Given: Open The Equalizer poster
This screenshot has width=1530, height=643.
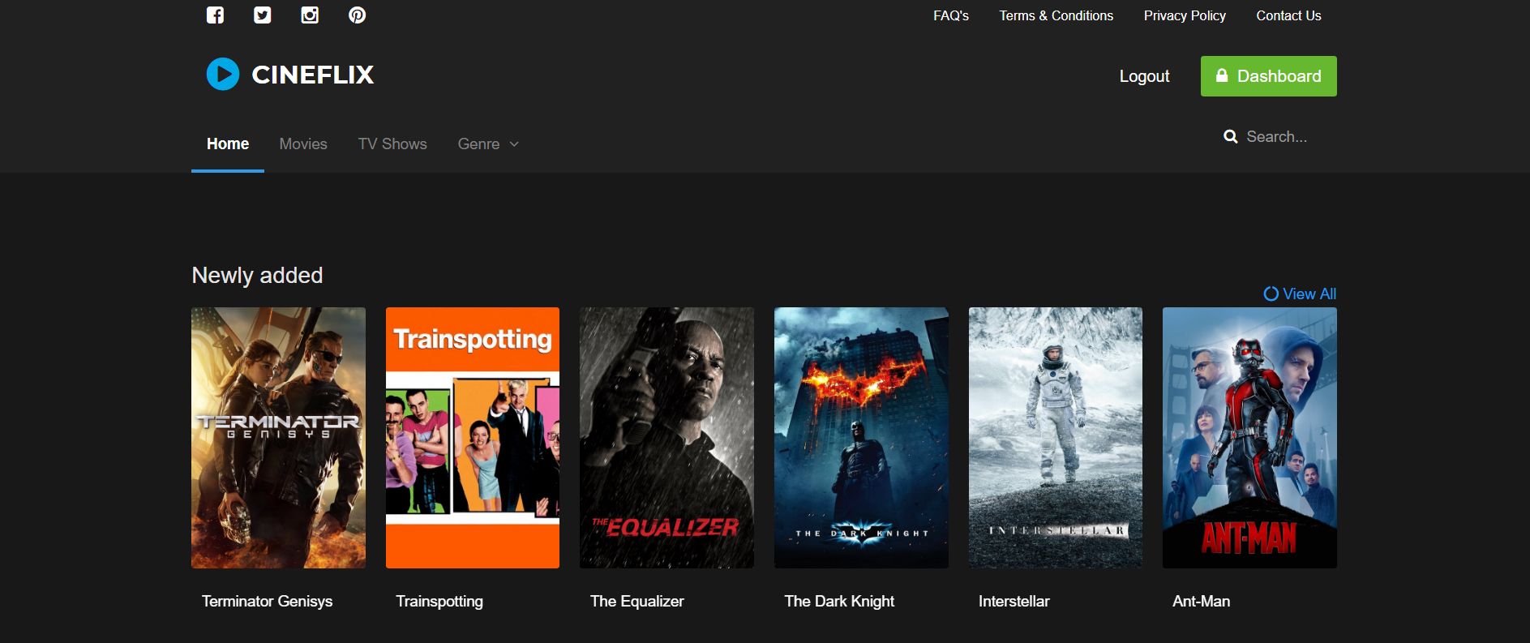Looking at the screenshot, I should coord(666,438).
